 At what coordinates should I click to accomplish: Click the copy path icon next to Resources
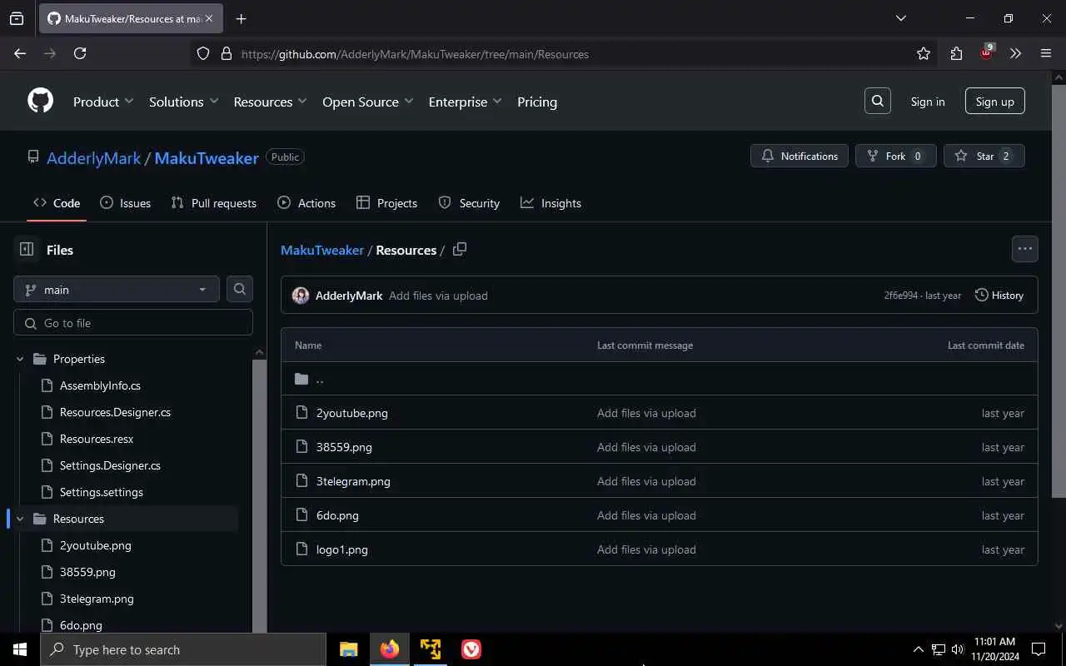click(x=459, y=249)
